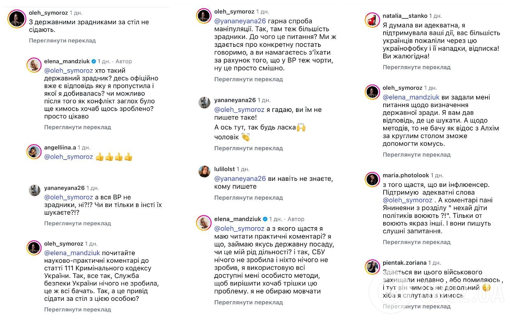View translation under natalia__stanko comment
This screenshot has height=319, width=511.
click(416, 67)
